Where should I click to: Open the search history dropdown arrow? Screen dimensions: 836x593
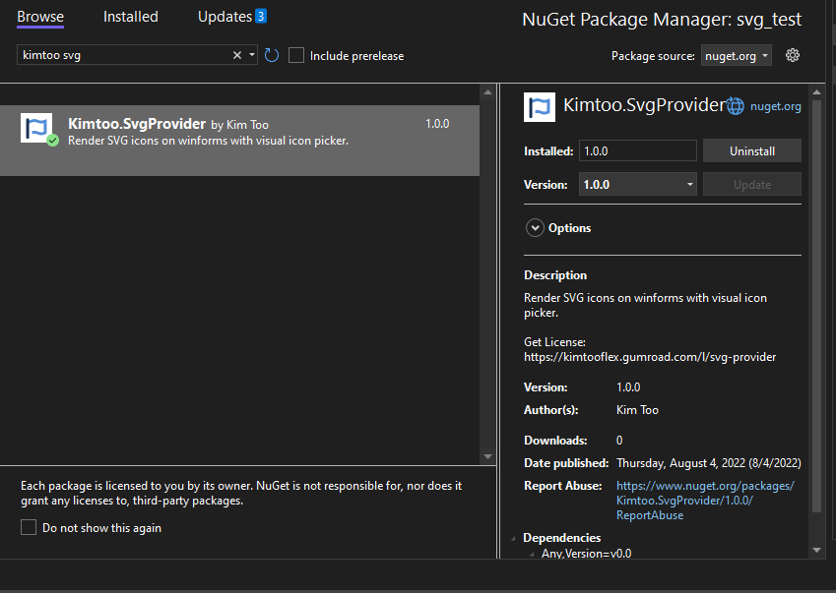[x=253, y=55]
